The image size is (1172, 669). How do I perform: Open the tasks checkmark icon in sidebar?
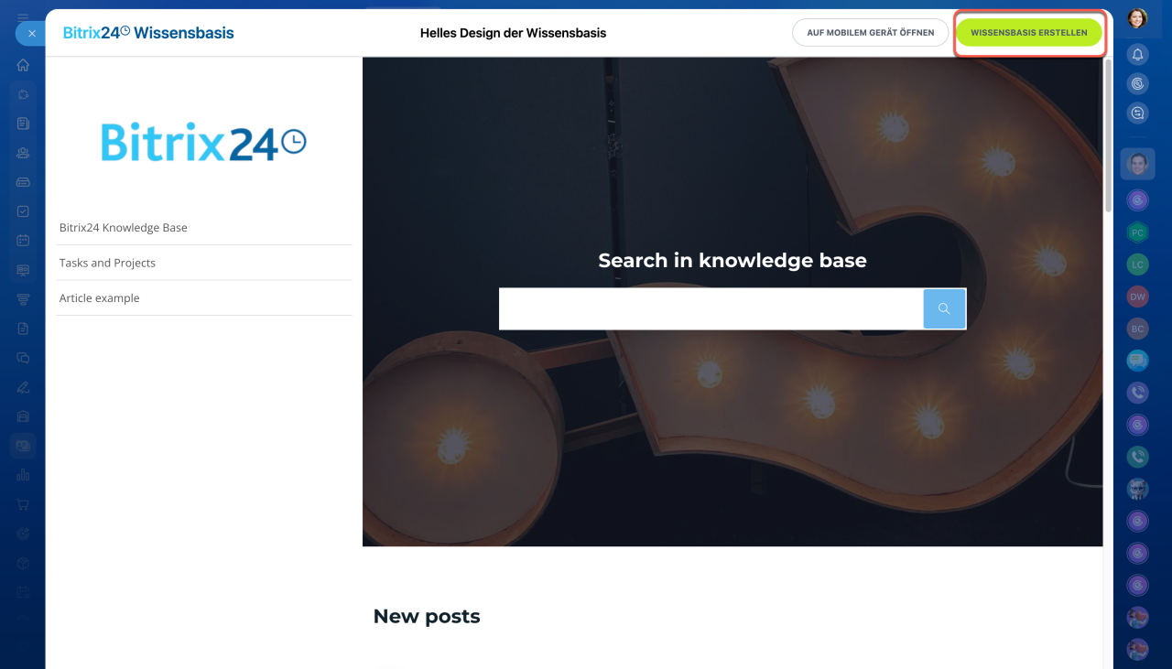click(23, 211)
